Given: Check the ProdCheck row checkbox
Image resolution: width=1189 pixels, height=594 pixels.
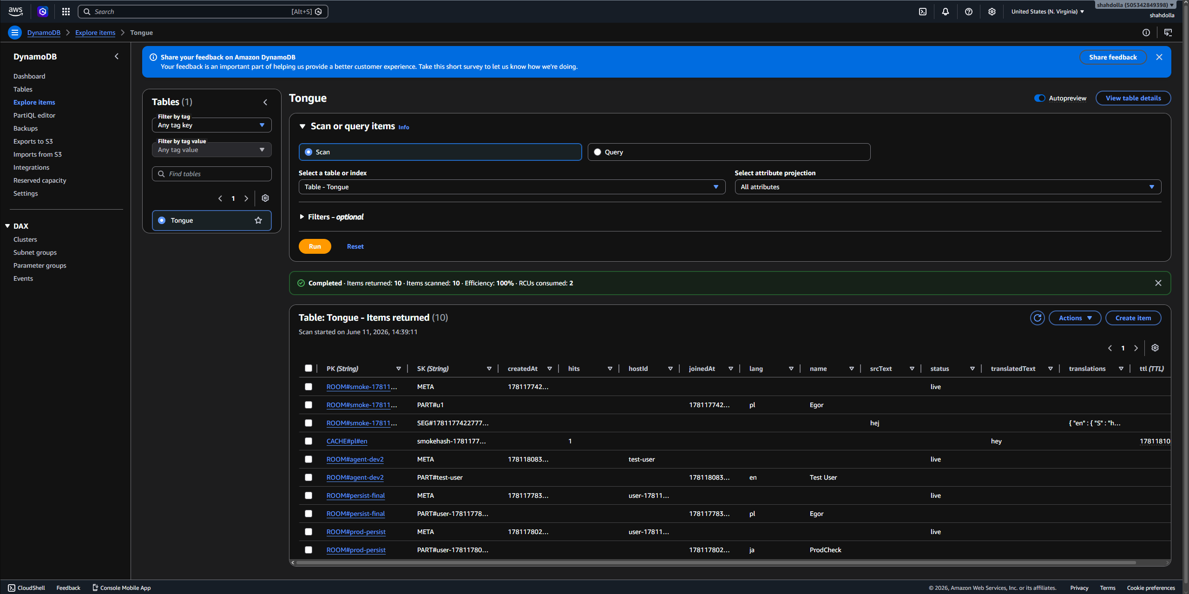Looking at the screenshot, I should [309, 550].
